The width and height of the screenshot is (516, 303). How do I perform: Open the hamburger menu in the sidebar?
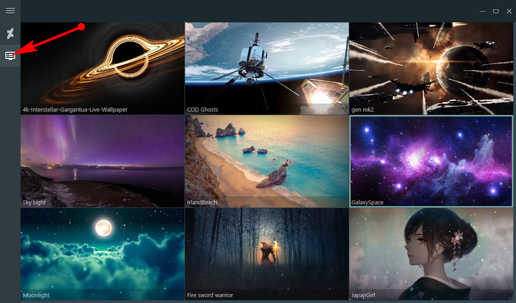tap(10, 11)
